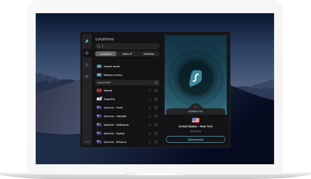Switch to the Static IP tab
311x179 pixels.
click(x=127, y=54)
